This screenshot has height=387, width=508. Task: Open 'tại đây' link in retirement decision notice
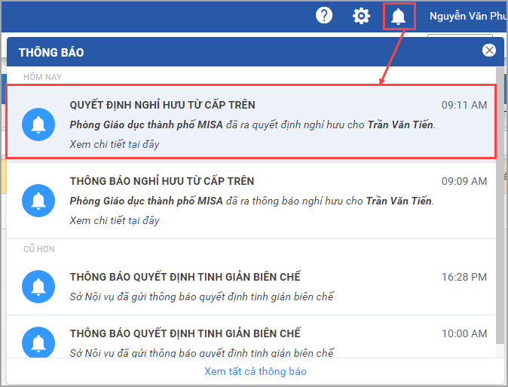(x=143, y=144)
